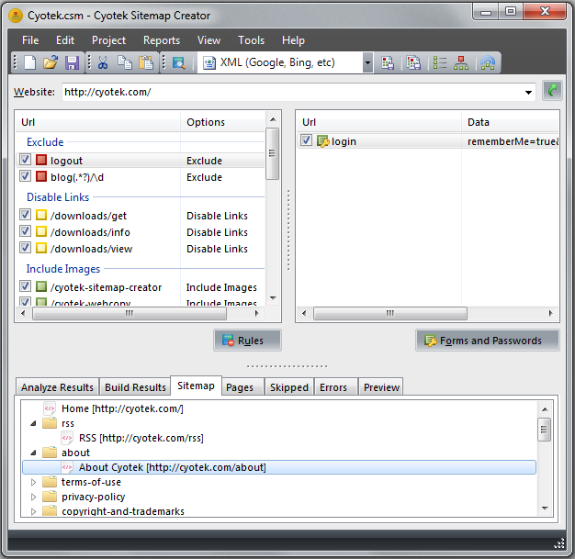Click the about folder icon
This screenshot has height=559, width=575.
(x=49, y=453)
